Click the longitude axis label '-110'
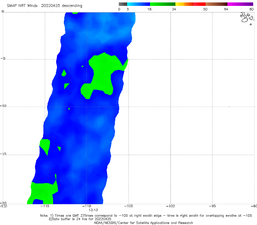Screen dimensions: 257x225 point(87,206)
